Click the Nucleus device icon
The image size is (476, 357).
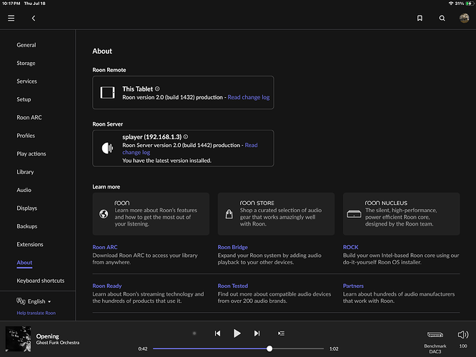click(354, 213)
